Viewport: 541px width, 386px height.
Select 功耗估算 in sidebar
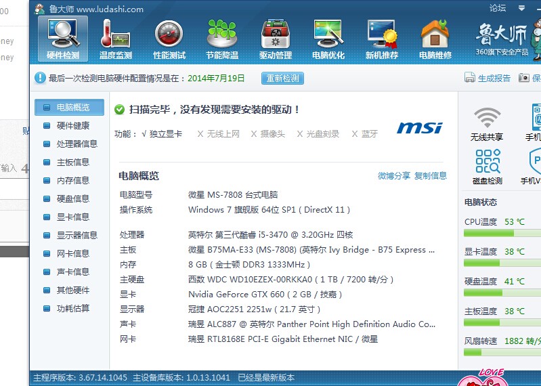coord(69,308)
